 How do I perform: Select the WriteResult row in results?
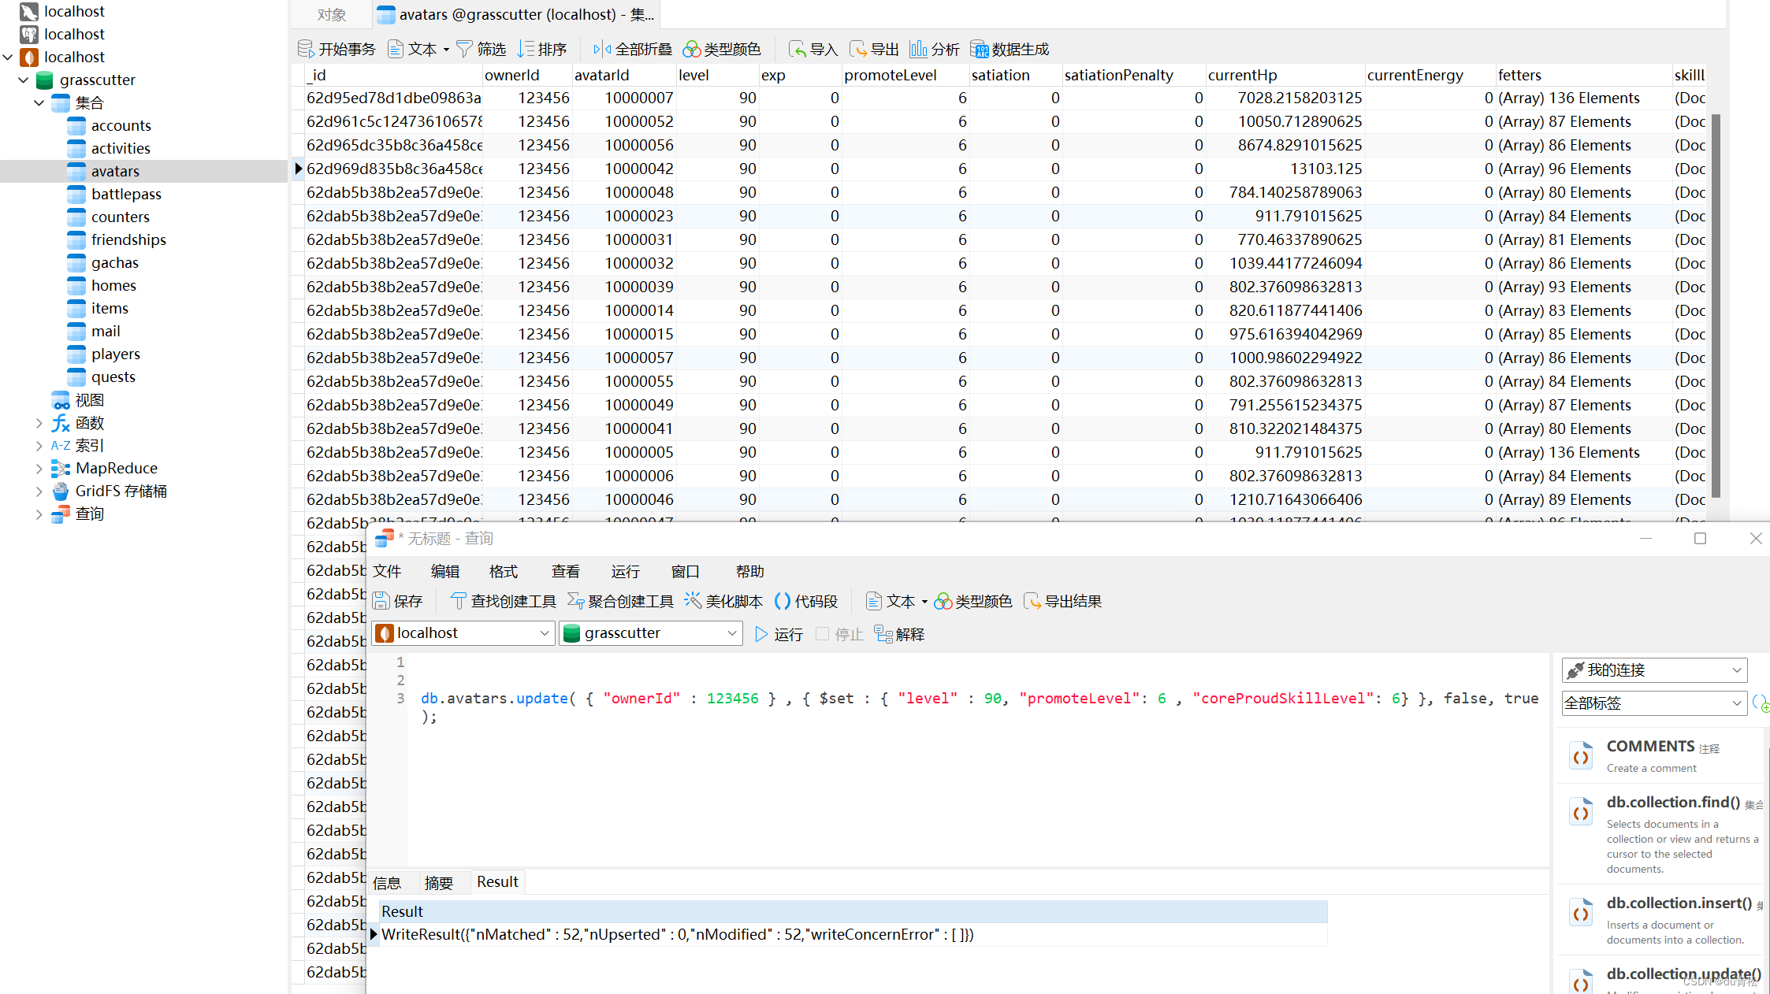click(853, 934)
